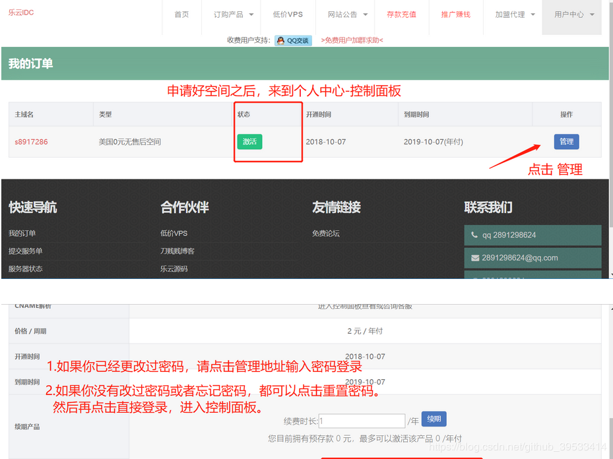Screen dimensions: 613x459
Task: Click the 到期时间 column header
Action: click(416, 115)
